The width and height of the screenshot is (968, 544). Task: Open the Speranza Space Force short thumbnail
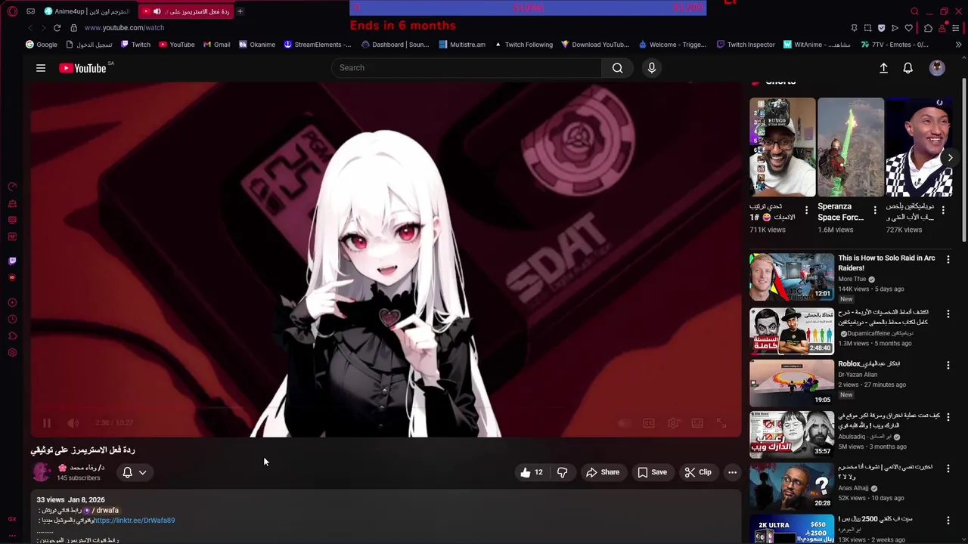tap(851, 147)
